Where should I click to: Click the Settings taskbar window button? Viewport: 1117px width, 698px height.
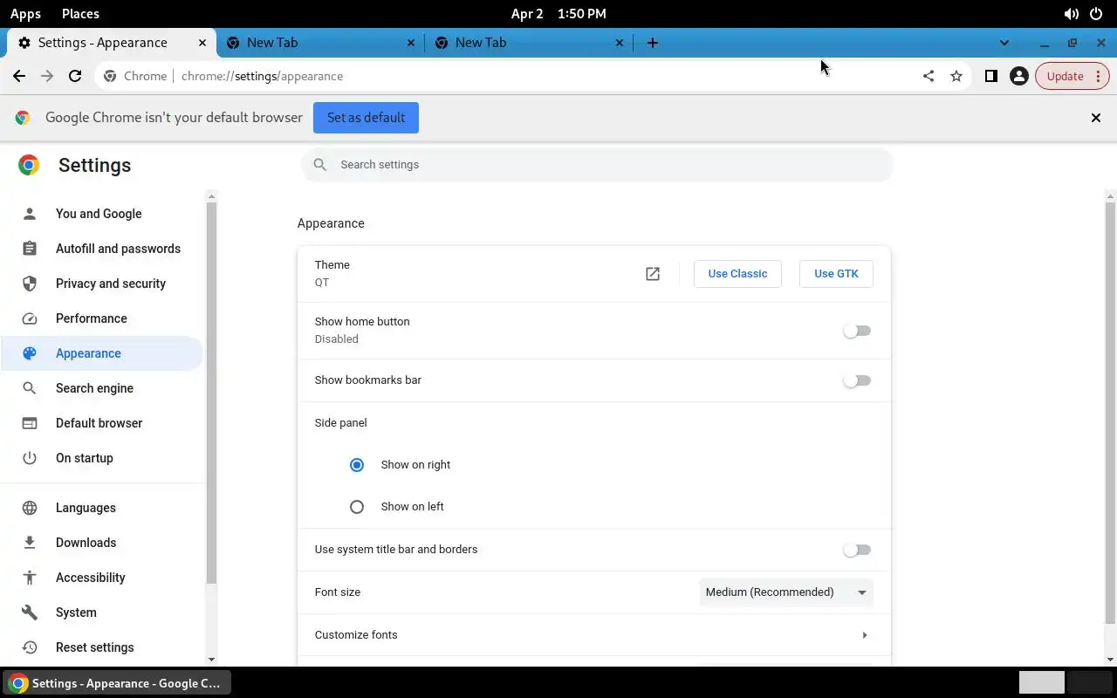(x=117, y=683)
